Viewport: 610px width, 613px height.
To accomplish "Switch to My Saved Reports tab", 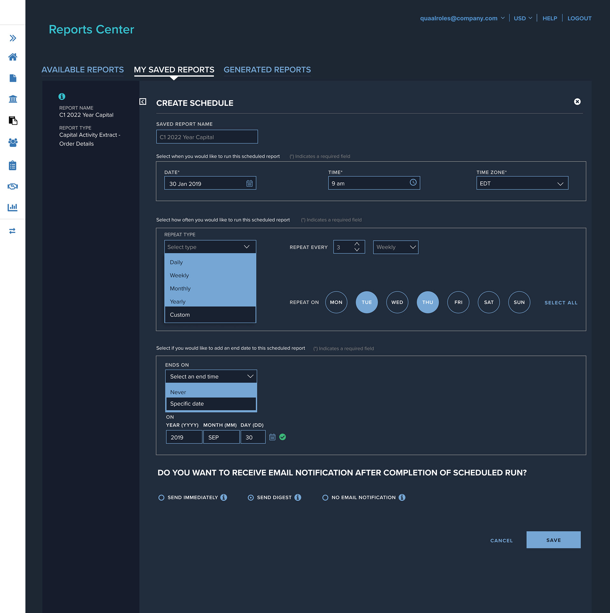I will (174, 70).
